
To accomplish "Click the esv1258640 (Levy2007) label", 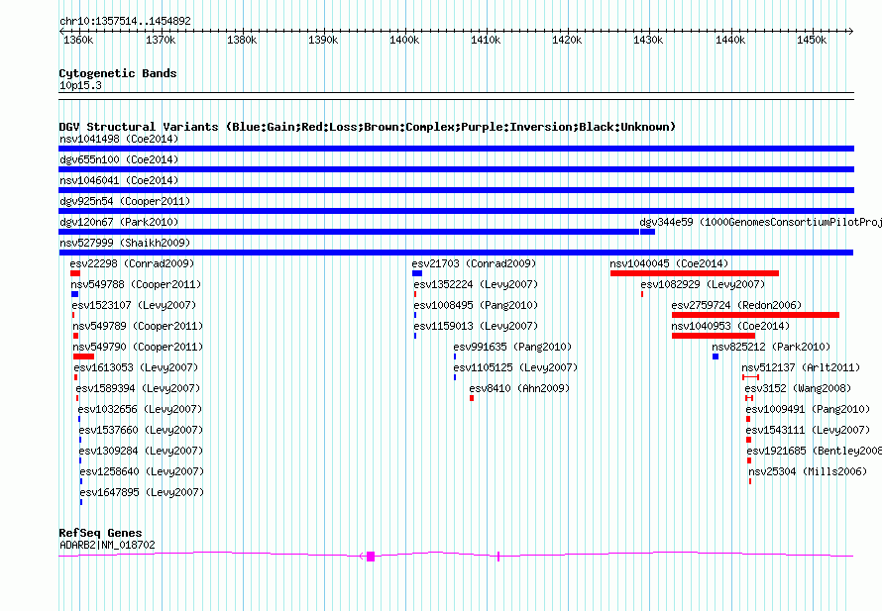I will tap(142, 471).
